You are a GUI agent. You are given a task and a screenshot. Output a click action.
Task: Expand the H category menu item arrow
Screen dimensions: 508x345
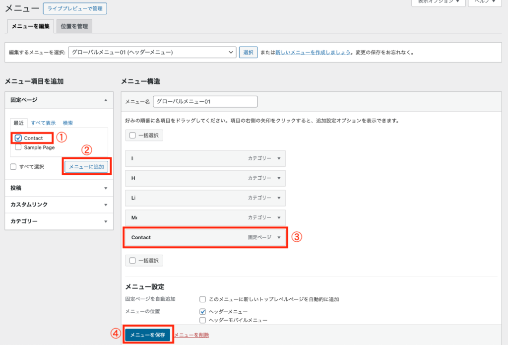pos(279,178)
